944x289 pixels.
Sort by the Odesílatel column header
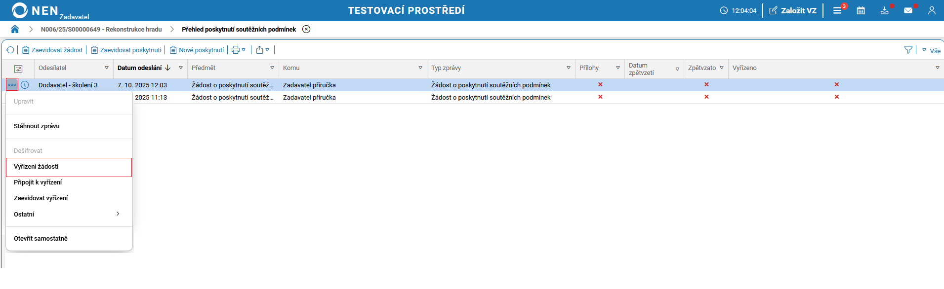52,68
